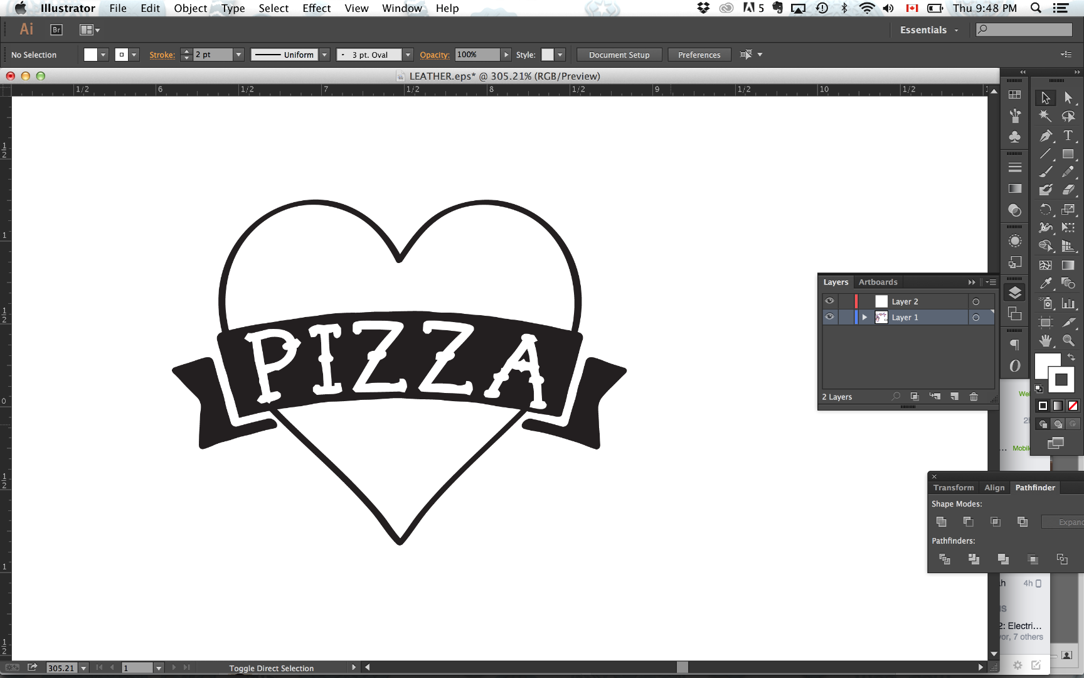Select the Gradient tool in toolbox
Image resolution: width=1084 pixels, height=678 pixels.
[1068, 265]
